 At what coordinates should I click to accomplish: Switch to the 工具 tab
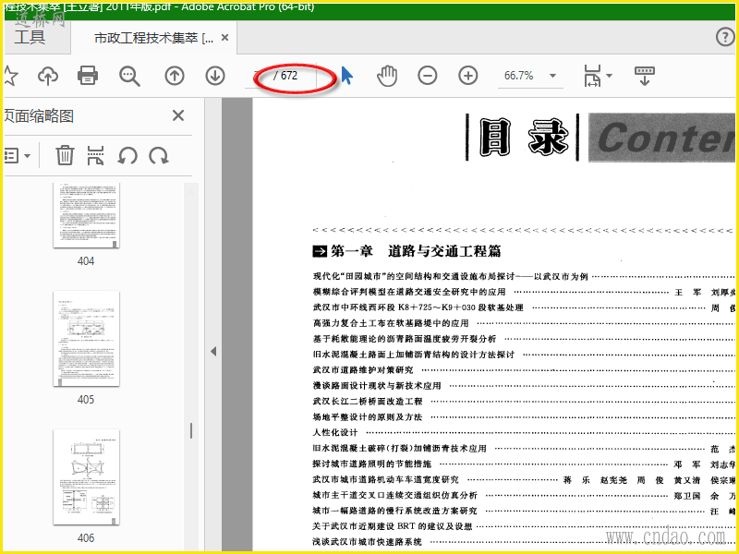[30, 37]
